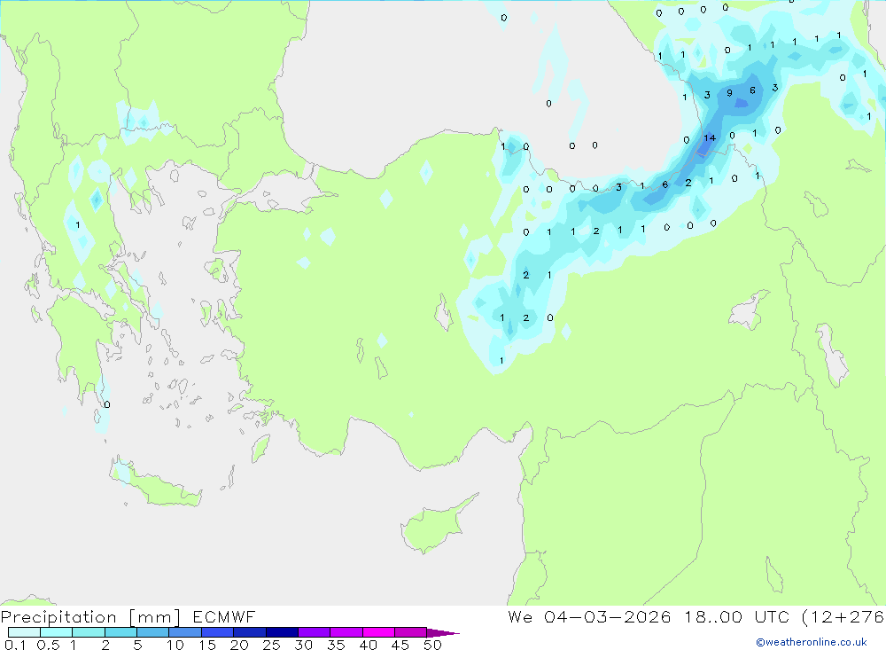
Task: Click the 1–2 mm legend color swatch
Action: coord(89,632)
